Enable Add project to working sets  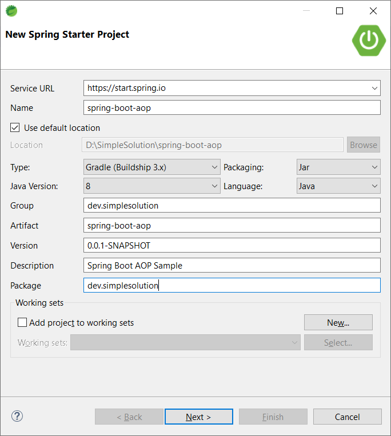(x=22, y=322)
